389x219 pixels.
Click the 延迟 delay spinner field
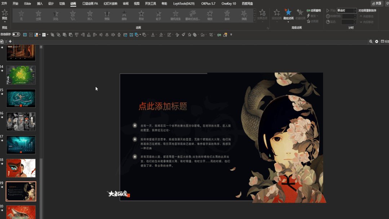[349, 22]
